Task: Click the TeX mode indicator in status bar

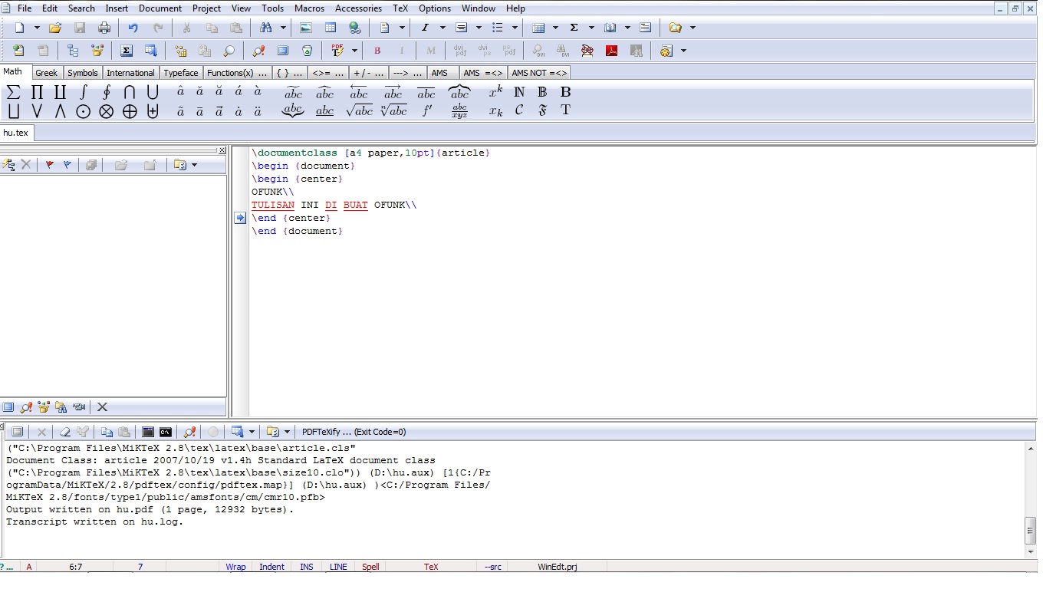Action: coord(431,567)
